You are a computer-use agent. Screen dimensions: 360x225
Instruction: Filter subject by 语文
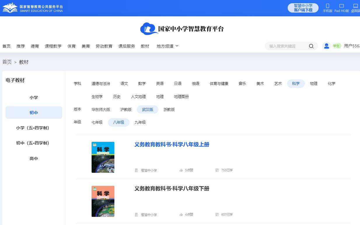(x=124, y=83)
